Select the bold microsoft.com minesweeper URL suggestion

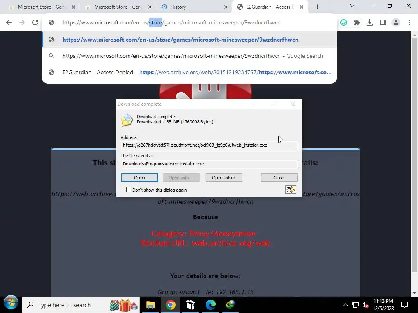click(x=189, y=40)
